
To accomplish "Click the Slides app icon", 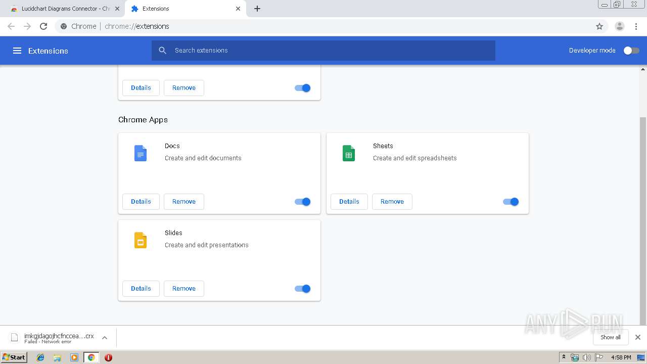I will (141, 240).
